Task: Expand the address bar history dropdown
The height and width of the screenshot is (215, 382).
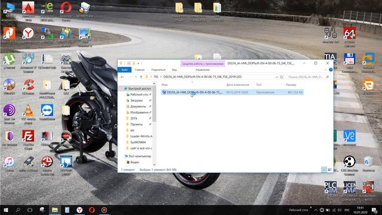Action: [x=277, y=77]
